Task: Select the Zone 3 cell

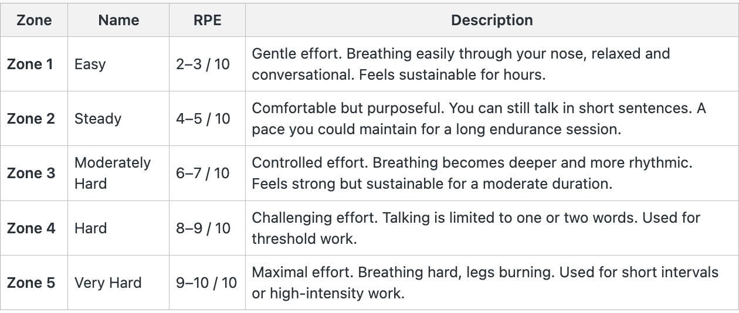Action: tap(30, 173)
